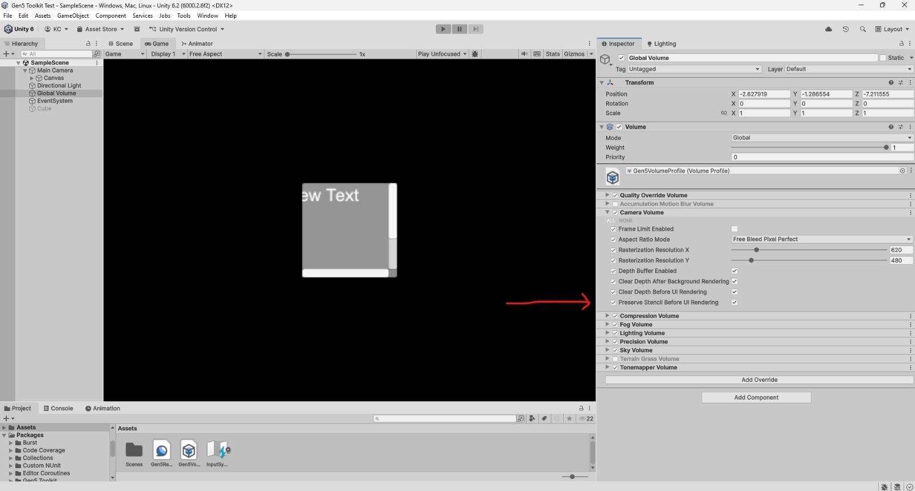915x491 pixels.
Task: Enable the Frame Limit Enabled value checkbox
Action: click(x=734, y=229)
